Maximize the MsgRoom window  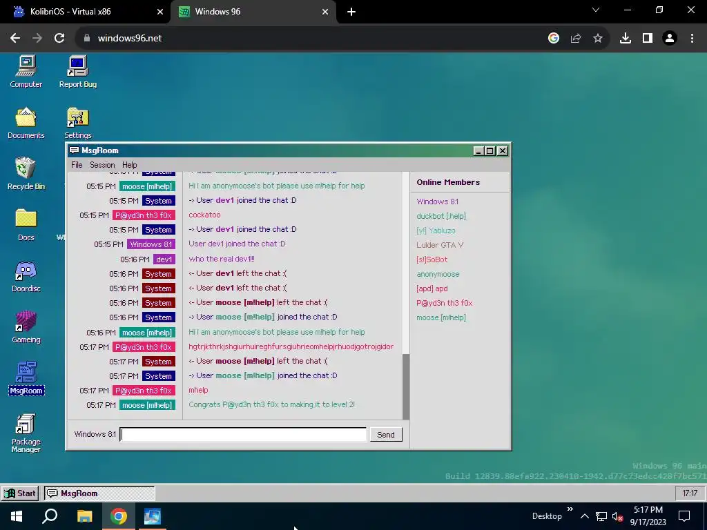[x=490, y=151]
